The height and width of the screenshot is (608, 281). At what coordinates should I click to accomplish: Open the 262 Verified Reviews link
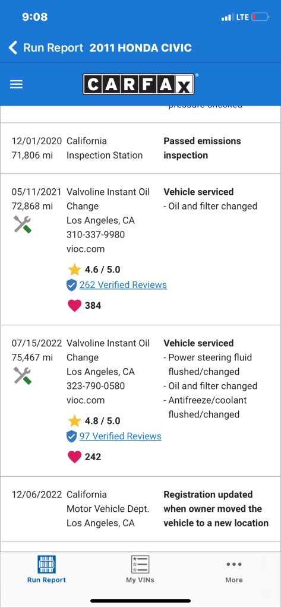click(x=123, y=285)
